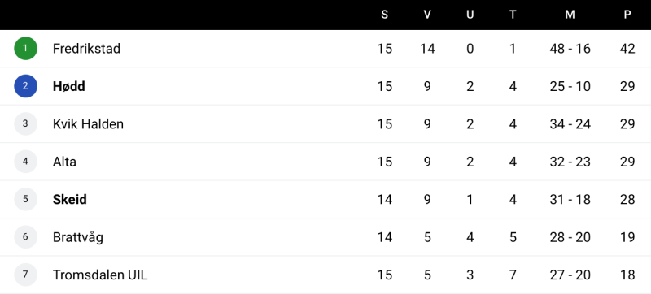Click the S column header
Viewport: 651px width, 294px height.
(384, 15)
